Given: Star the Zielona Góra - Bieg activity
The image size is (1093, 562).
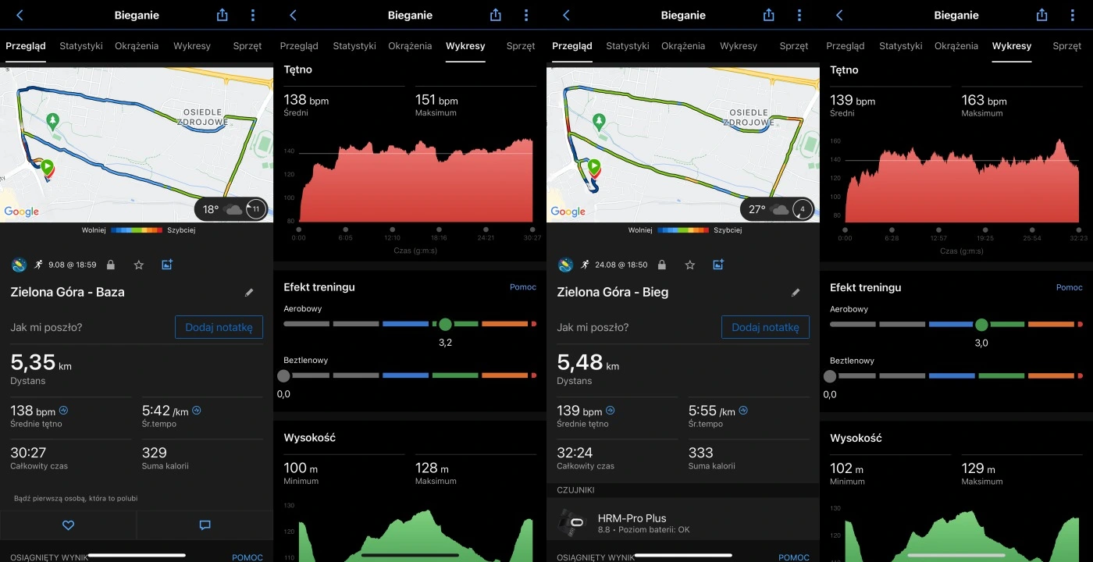Looking at the screenshot, I should pos(689,265).
